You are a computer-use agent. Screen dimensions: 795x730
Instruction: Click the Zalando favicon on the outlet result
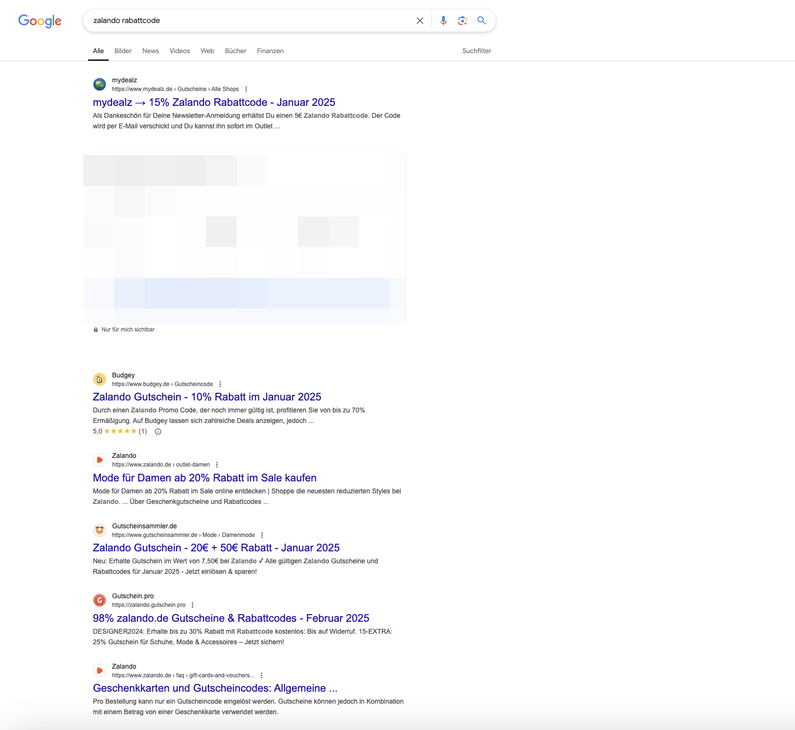(x=100, y=459)
